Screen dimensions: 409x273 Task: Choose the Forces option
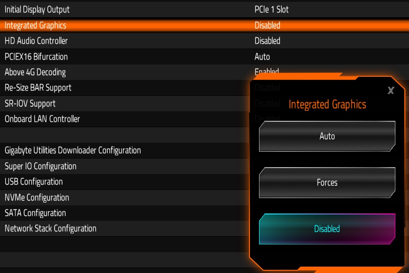pos(327,183)
